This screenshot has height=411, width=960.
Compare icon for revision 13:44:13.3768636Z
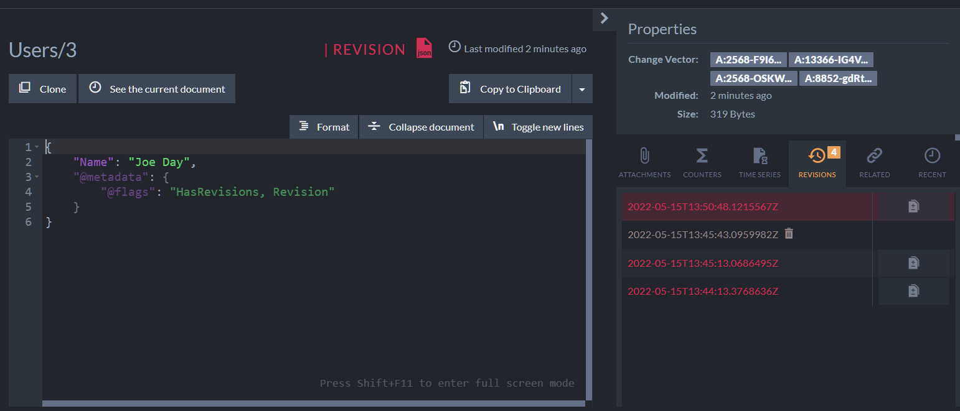click(x=913, y=291)
